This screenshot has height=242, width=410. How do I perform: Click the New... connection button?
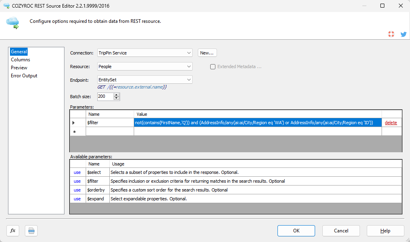pos(207,53)
